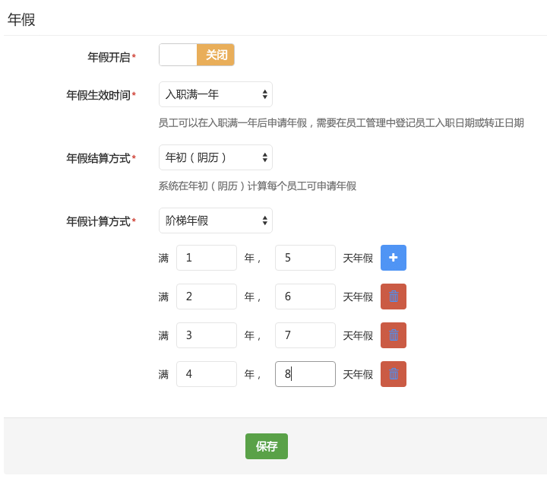This screenshot has width=547, height=479.
Task: Add a new tier with the plus icon
Action: 394,258
